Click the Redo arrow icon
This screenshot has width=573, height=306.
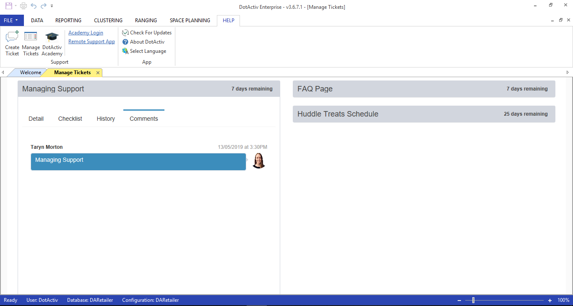[43, 6]
